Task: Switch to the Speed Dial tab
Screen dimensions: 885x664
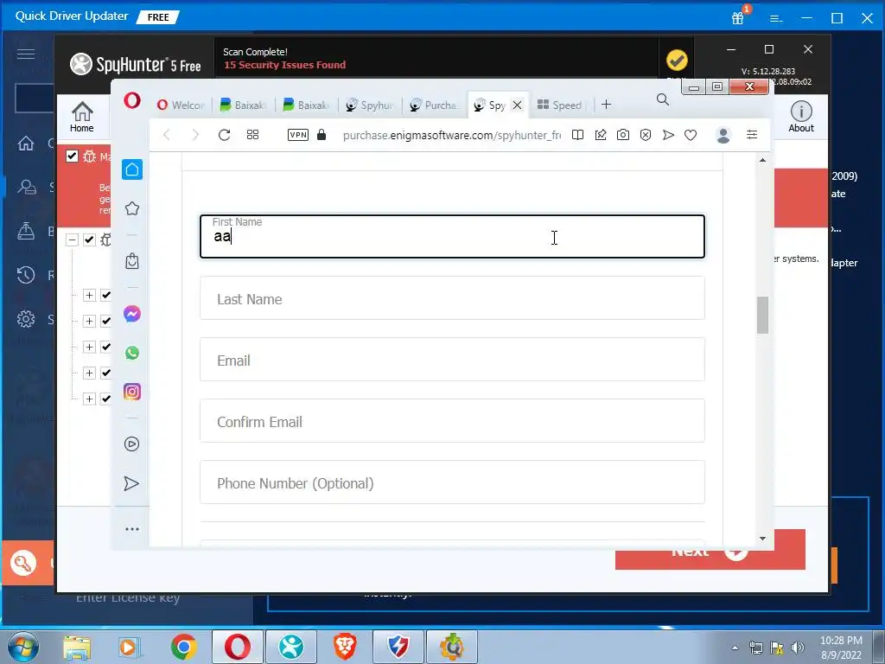Action: tap(560, 105)
